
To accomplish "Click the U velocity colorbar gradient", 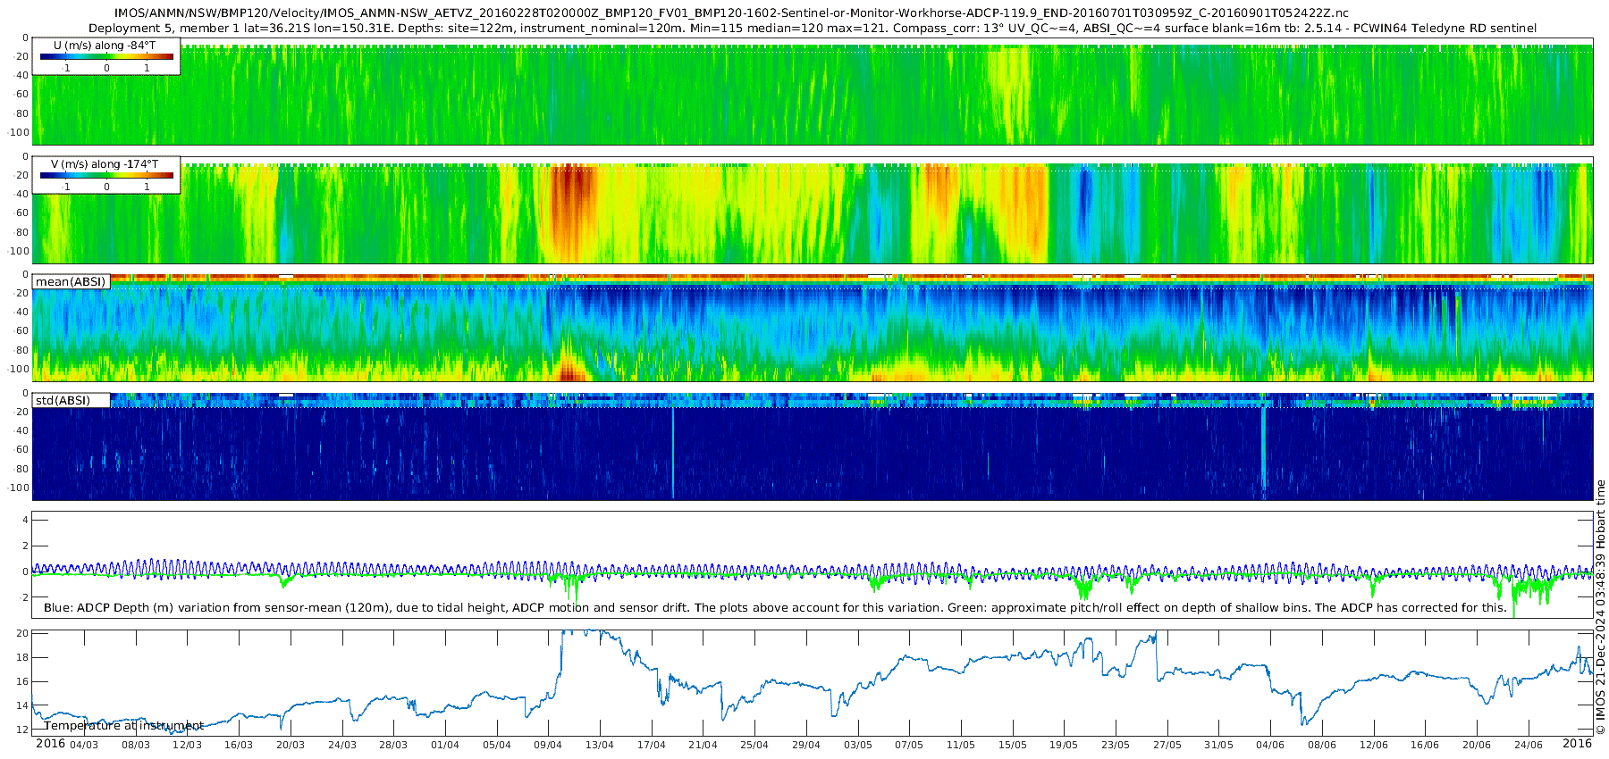I will coord(106,57).
